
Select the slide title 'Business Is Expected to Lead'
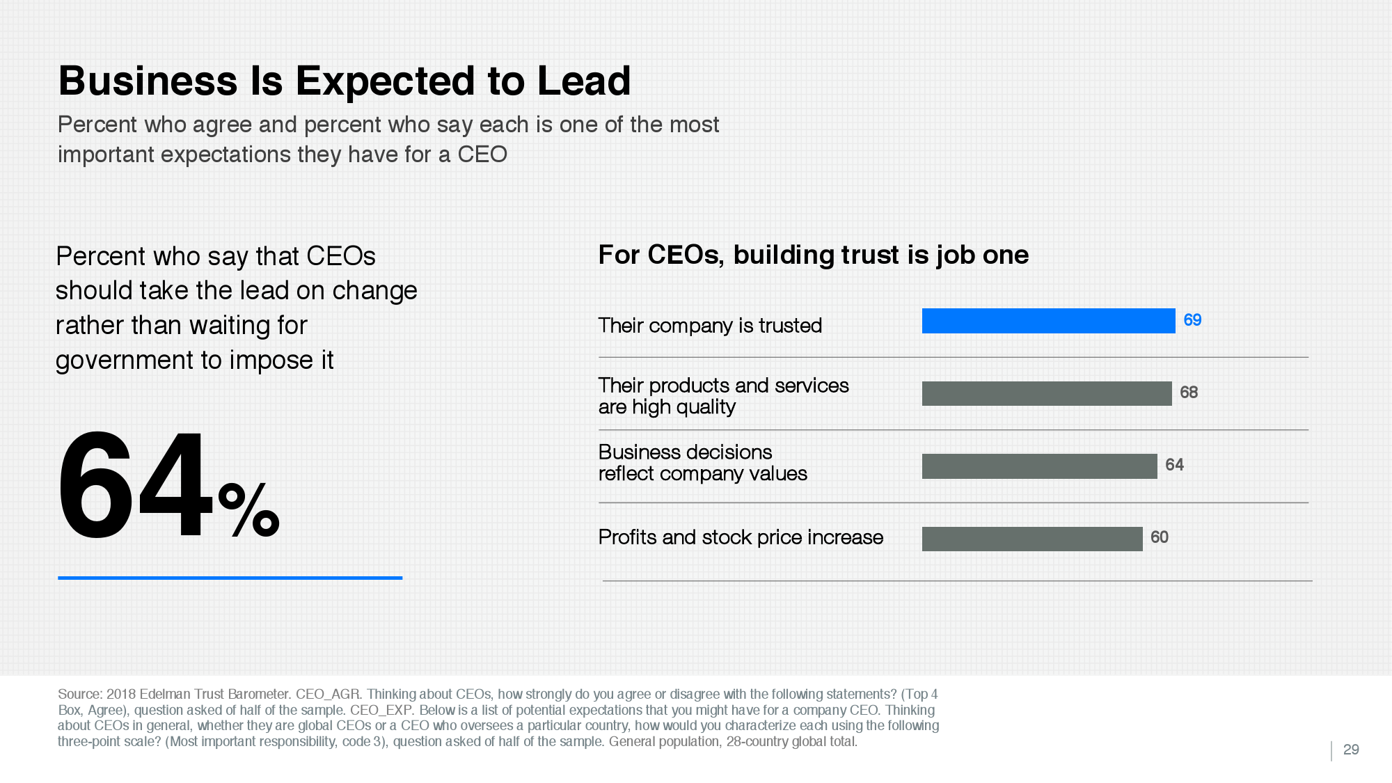pyautogui.click(x=345, y=81)
